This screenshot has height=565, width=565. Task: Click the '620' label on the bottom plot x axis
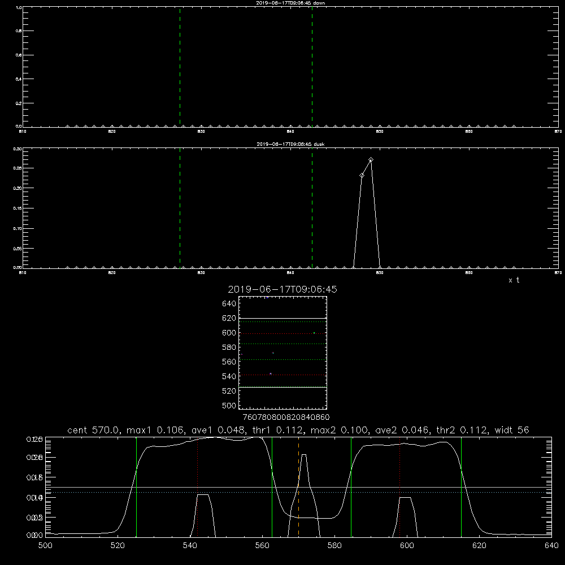[479, 546]
